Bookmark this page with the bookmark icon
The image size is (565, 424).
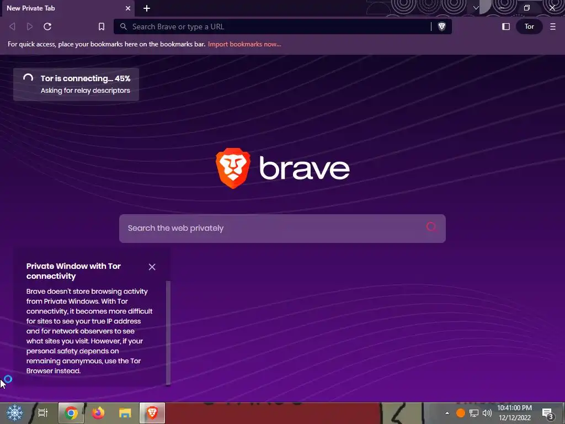click(x=102, y=26)
